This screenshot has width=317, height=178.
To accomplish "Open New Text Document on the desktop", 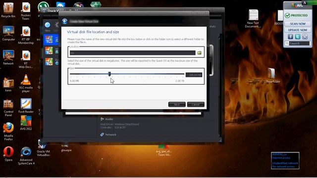I will [x=253, y=19].
